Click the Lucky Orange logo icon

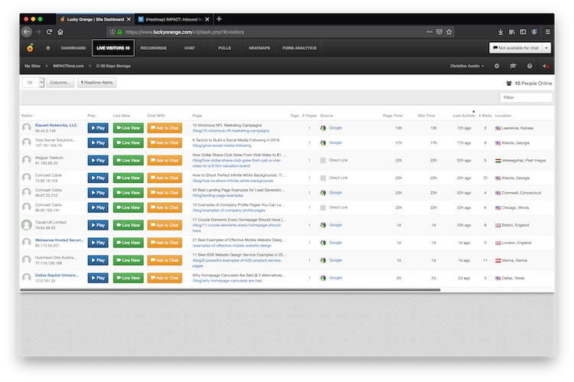tap(30, 47)
